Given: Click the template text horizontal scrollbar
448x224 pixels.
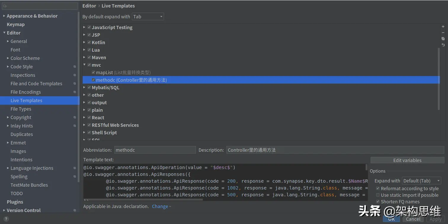Looking at the screenshot, I should coord(143,199).
